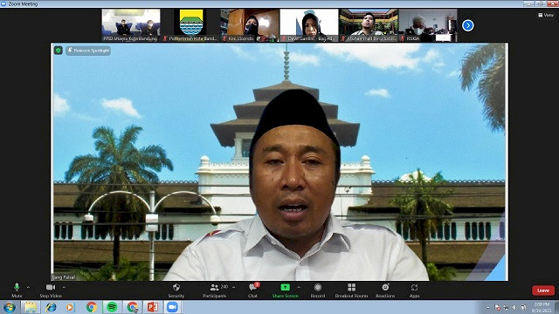Open Breakout Rooms
Image resolution: width=559 pixels, height=314 pixels.
[351, 290]
